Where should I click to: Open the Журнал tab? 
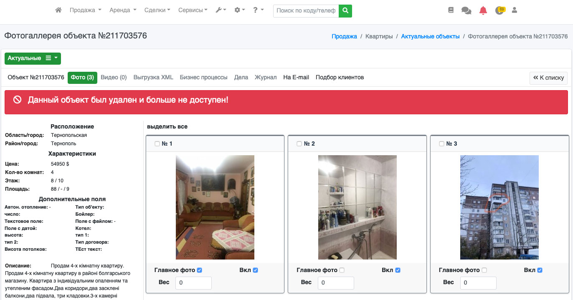(266, 78)
